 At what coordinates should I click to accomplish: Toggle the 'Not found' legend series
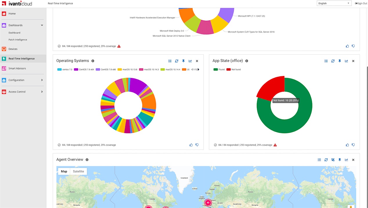(234, 70)
